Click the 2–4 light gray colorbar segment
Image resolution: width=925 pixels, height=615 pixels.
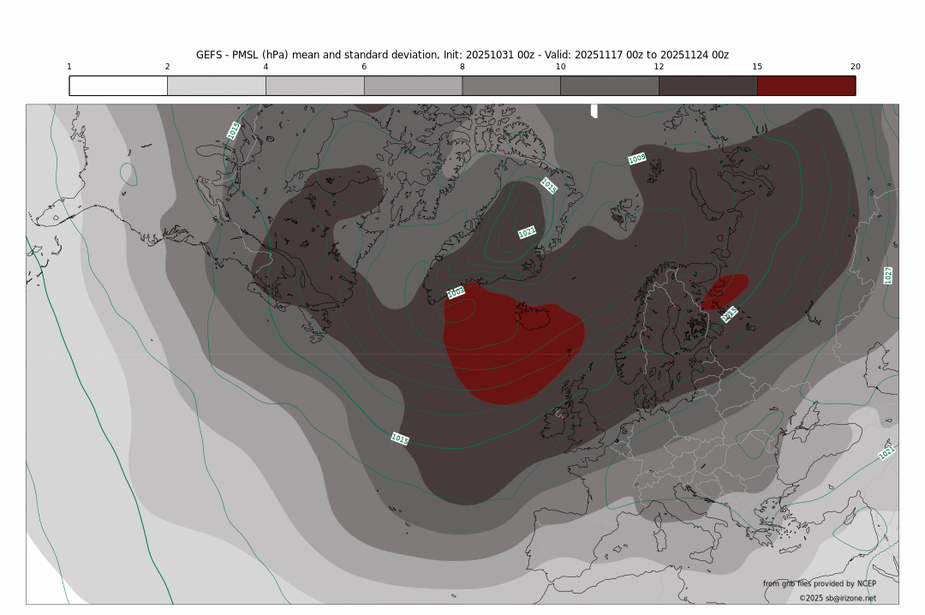217,86
